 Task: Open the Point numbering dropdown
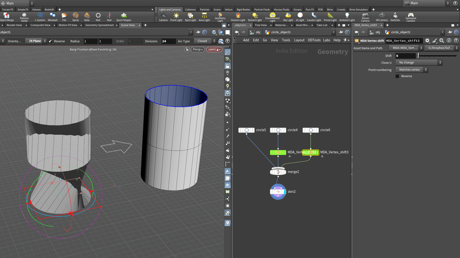point(411,70)
